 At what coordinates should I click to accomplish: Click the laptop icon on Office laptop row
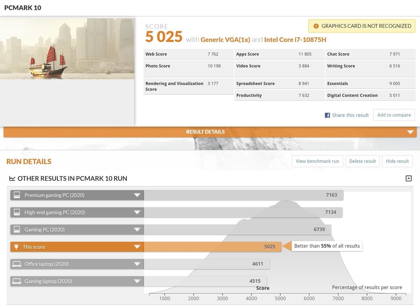coord(16,264)
